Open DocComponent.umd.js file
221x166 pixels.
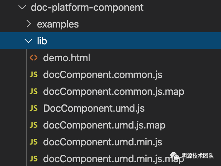coord(94,108)
